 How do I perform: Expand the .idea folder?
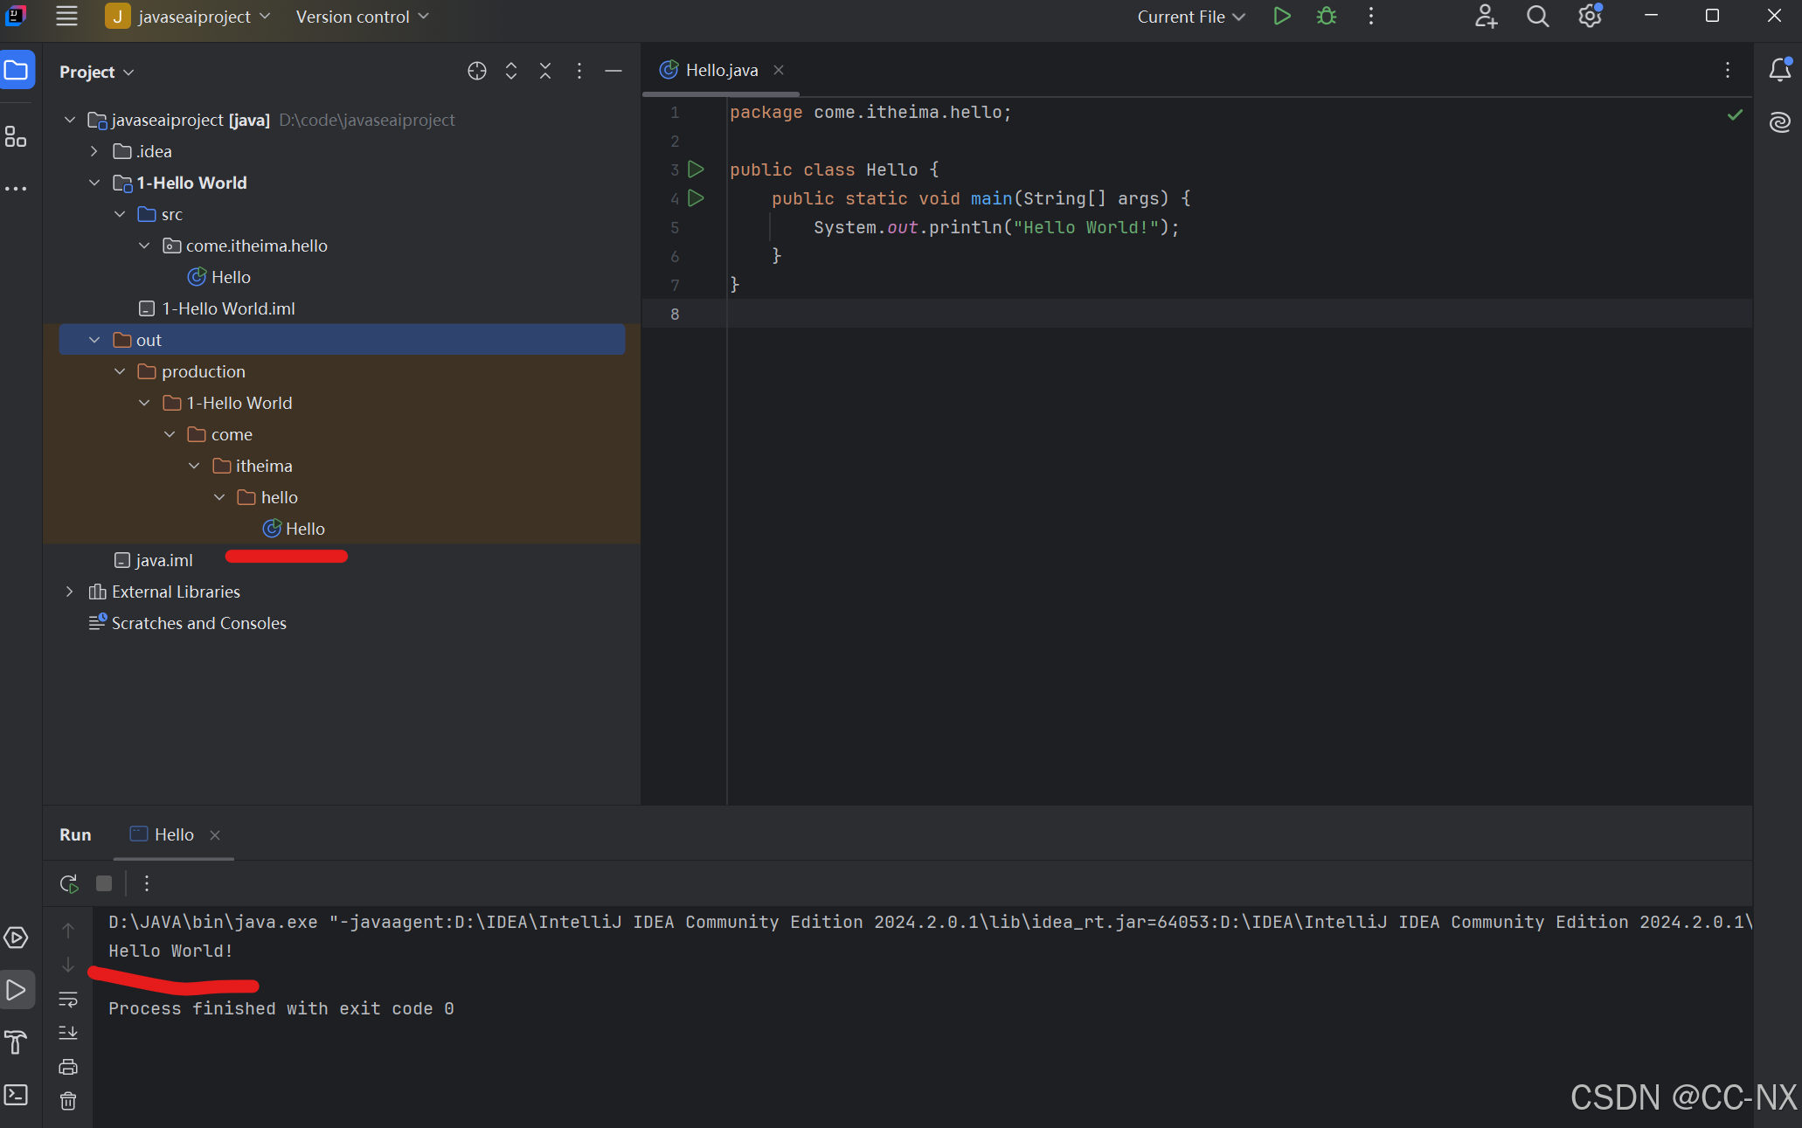[x=94, y=151]
